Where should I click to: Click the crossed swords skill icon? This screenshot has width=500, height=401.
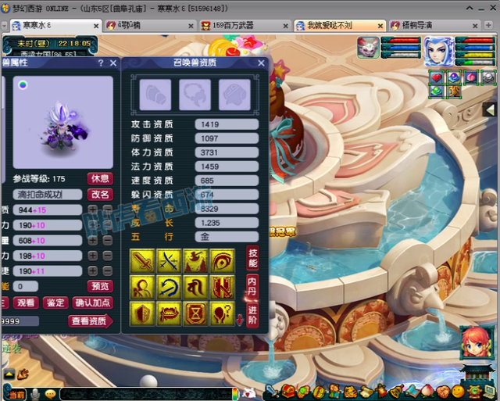169,261
